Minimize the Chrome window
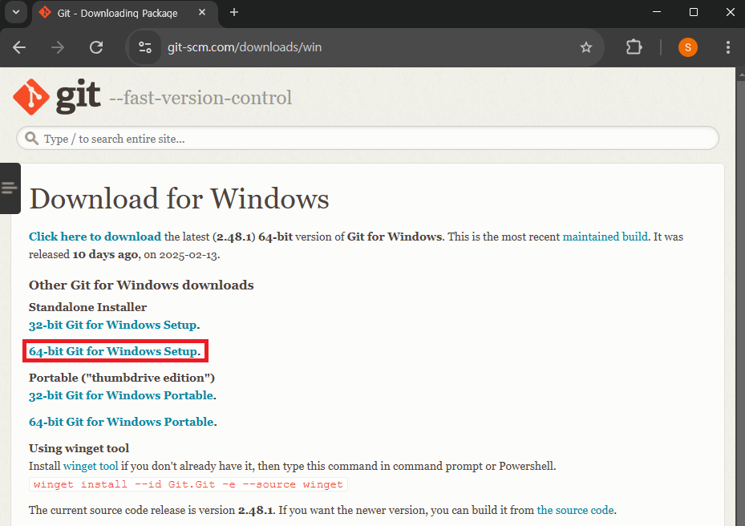The height and width of the screenshot is (526, 745). pyautogui.click(x=657, y=12)
